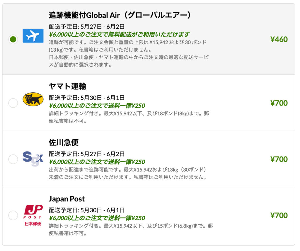Click the green 無料配送 promo text
The image size is (300, 251).
119,34
